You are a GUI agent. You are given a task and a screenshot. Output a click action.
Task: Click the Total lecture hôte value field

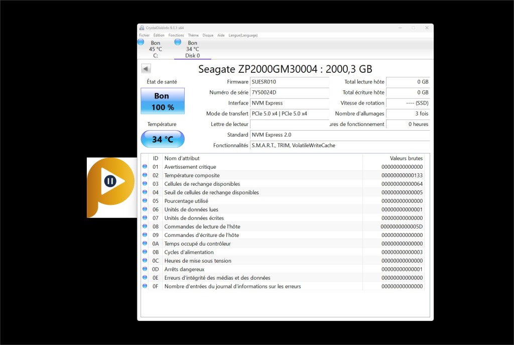408,82
